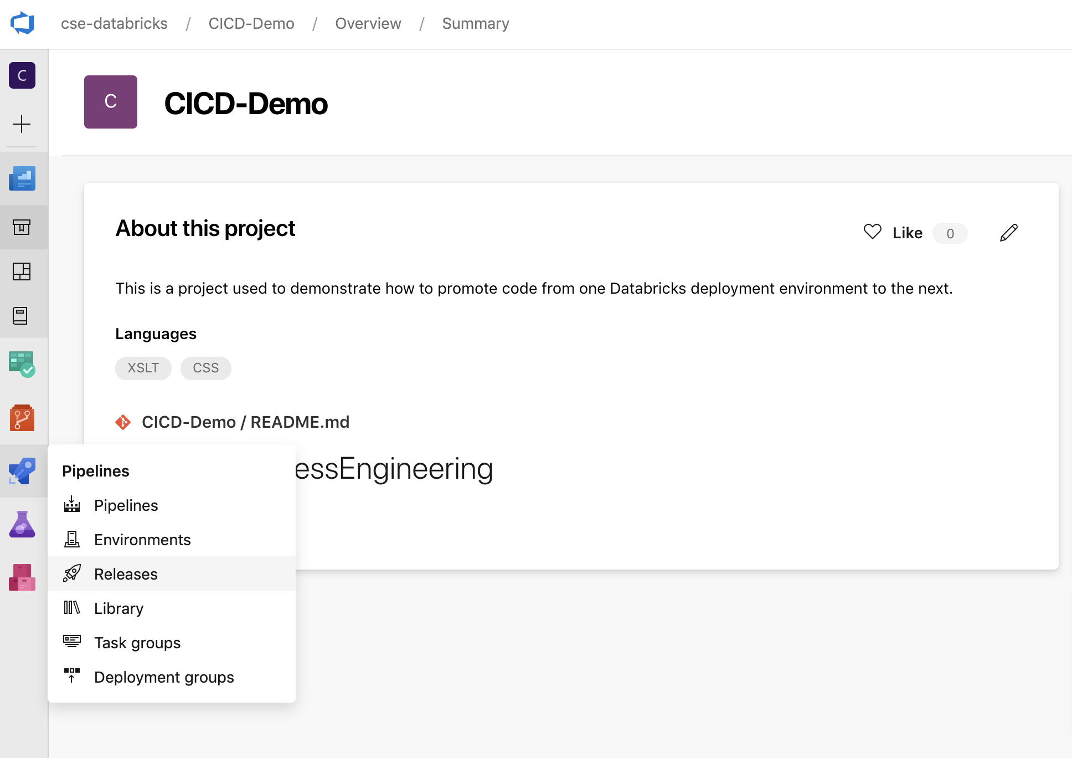Select Environments from the submenu
1072x758 pixels.
142,539
